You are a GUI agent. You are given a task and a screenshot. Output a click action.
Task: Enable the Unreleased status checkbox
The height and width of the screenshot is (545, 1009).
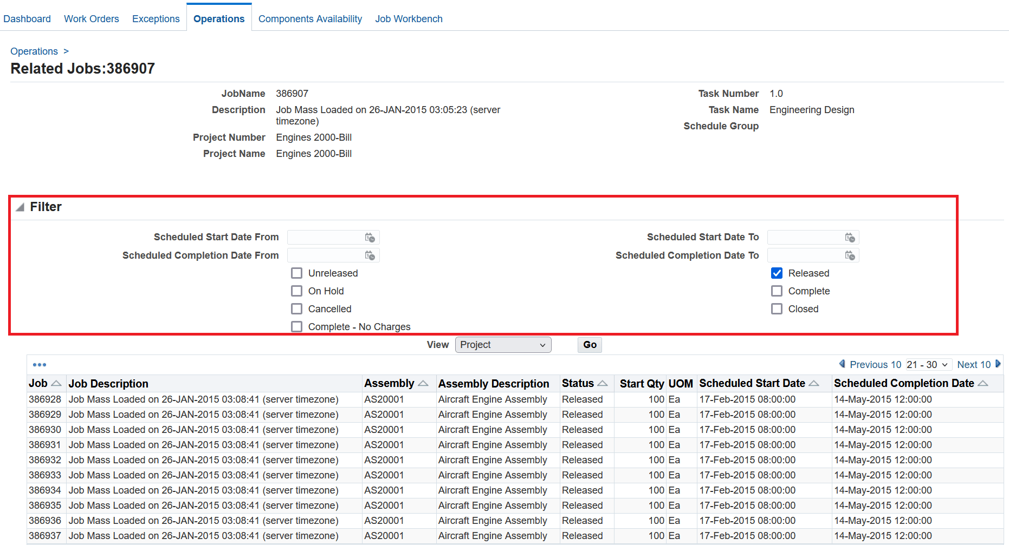pos(296,273)
